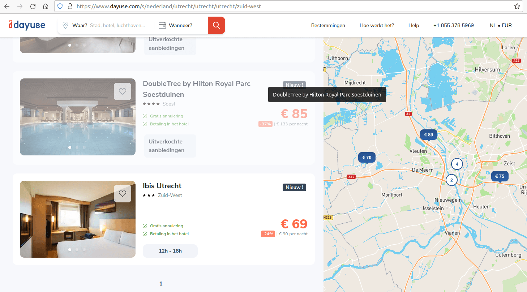Screen dimensions: 527x292
Task: Expand the map cluster showing 4 hotels
Action: tap(457, 164)
